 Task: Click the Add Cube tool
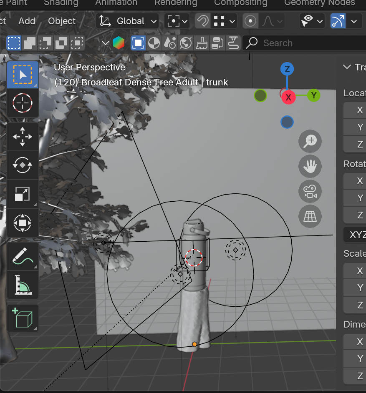(23, 318)
